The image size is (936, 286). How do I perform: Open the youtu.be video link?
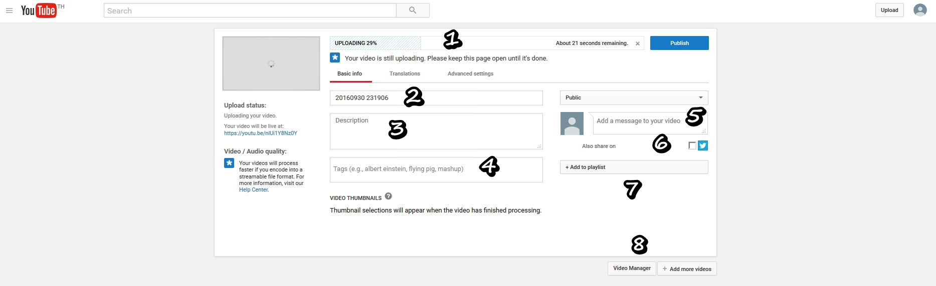point(261,133)
